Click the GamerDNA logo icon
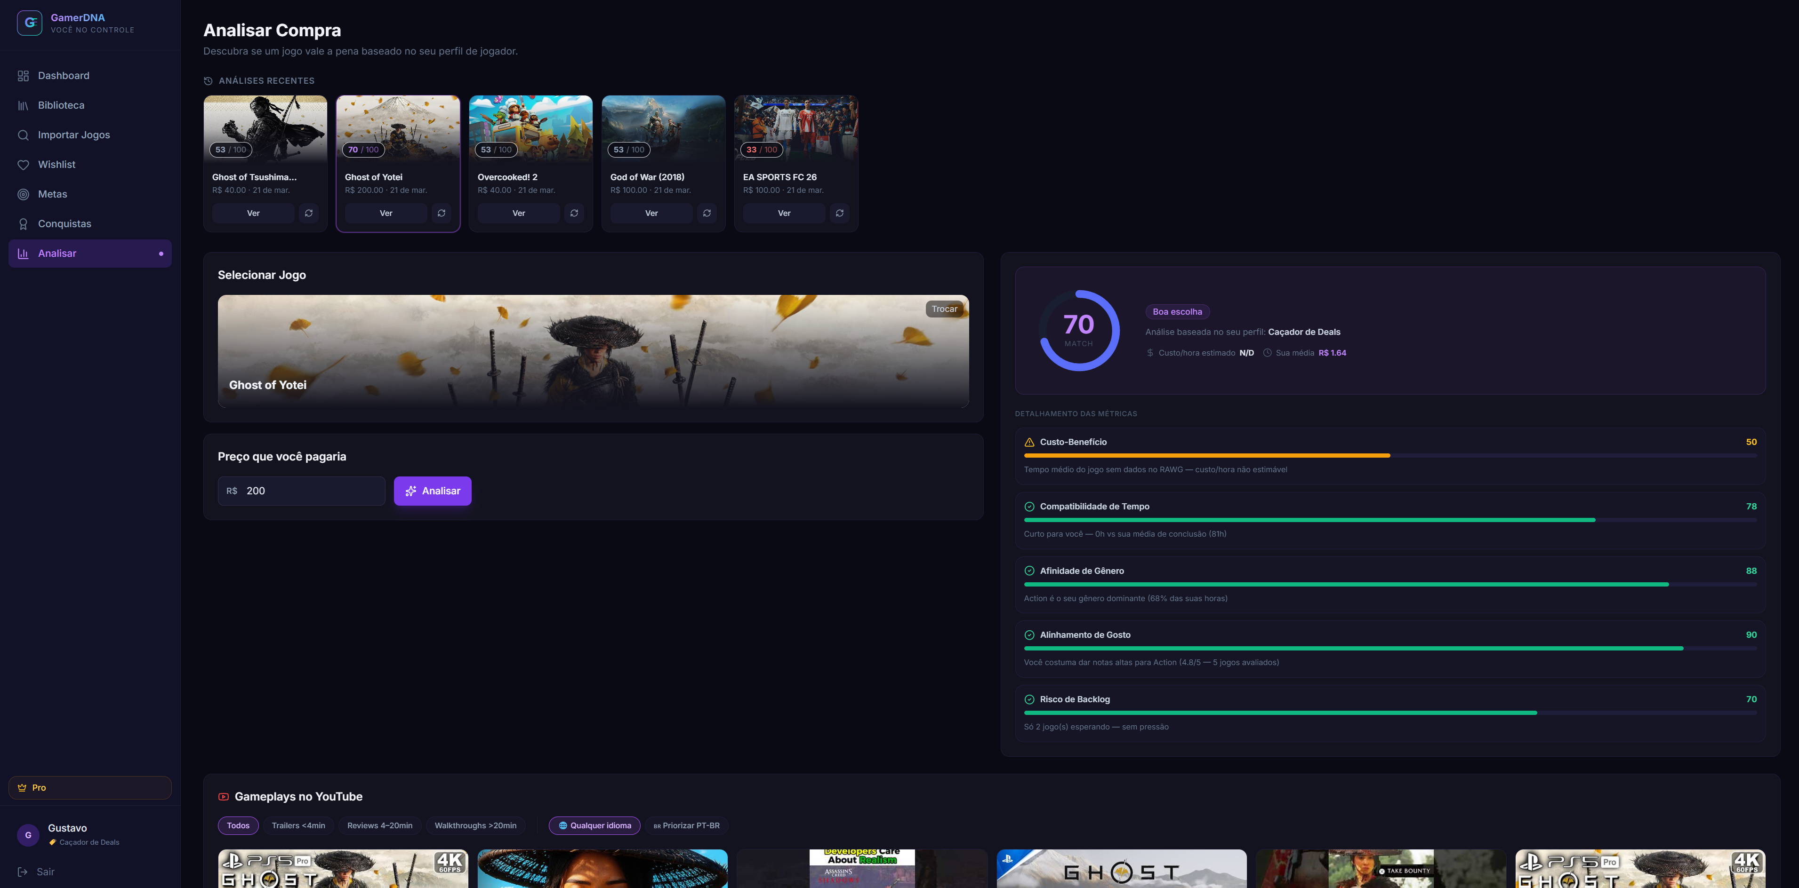 (29, 23)
